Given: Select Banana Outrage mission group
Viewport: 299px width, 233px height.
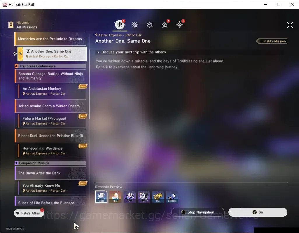Looking at the screenshot, I should pyautogui.click(x=50, y=76).
